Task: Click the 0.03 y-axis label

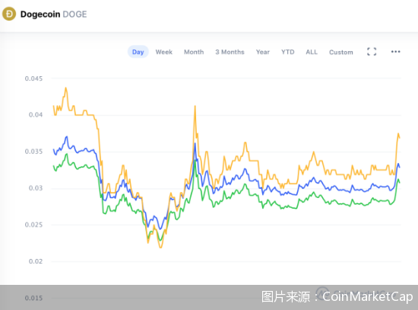Action: [36, 188]
